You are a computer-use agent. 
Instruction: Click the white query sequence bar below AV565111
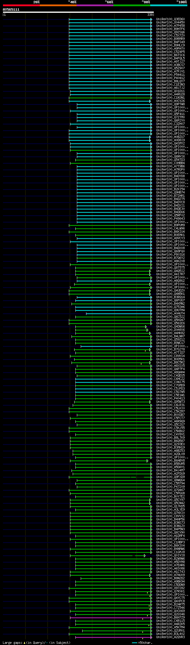(78, 12)
